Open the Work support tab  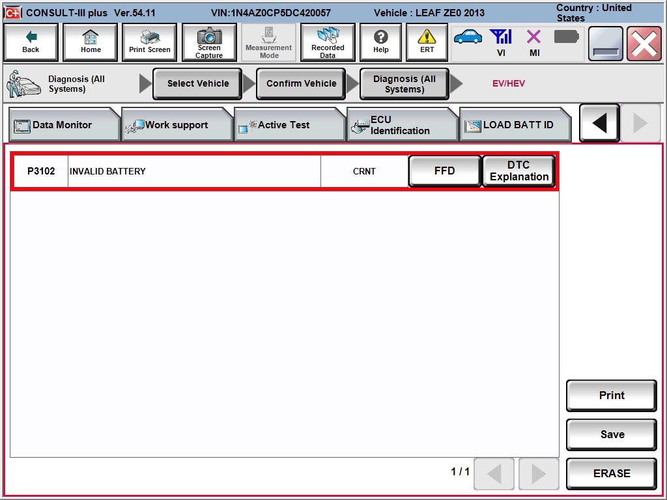coord(176,125)
